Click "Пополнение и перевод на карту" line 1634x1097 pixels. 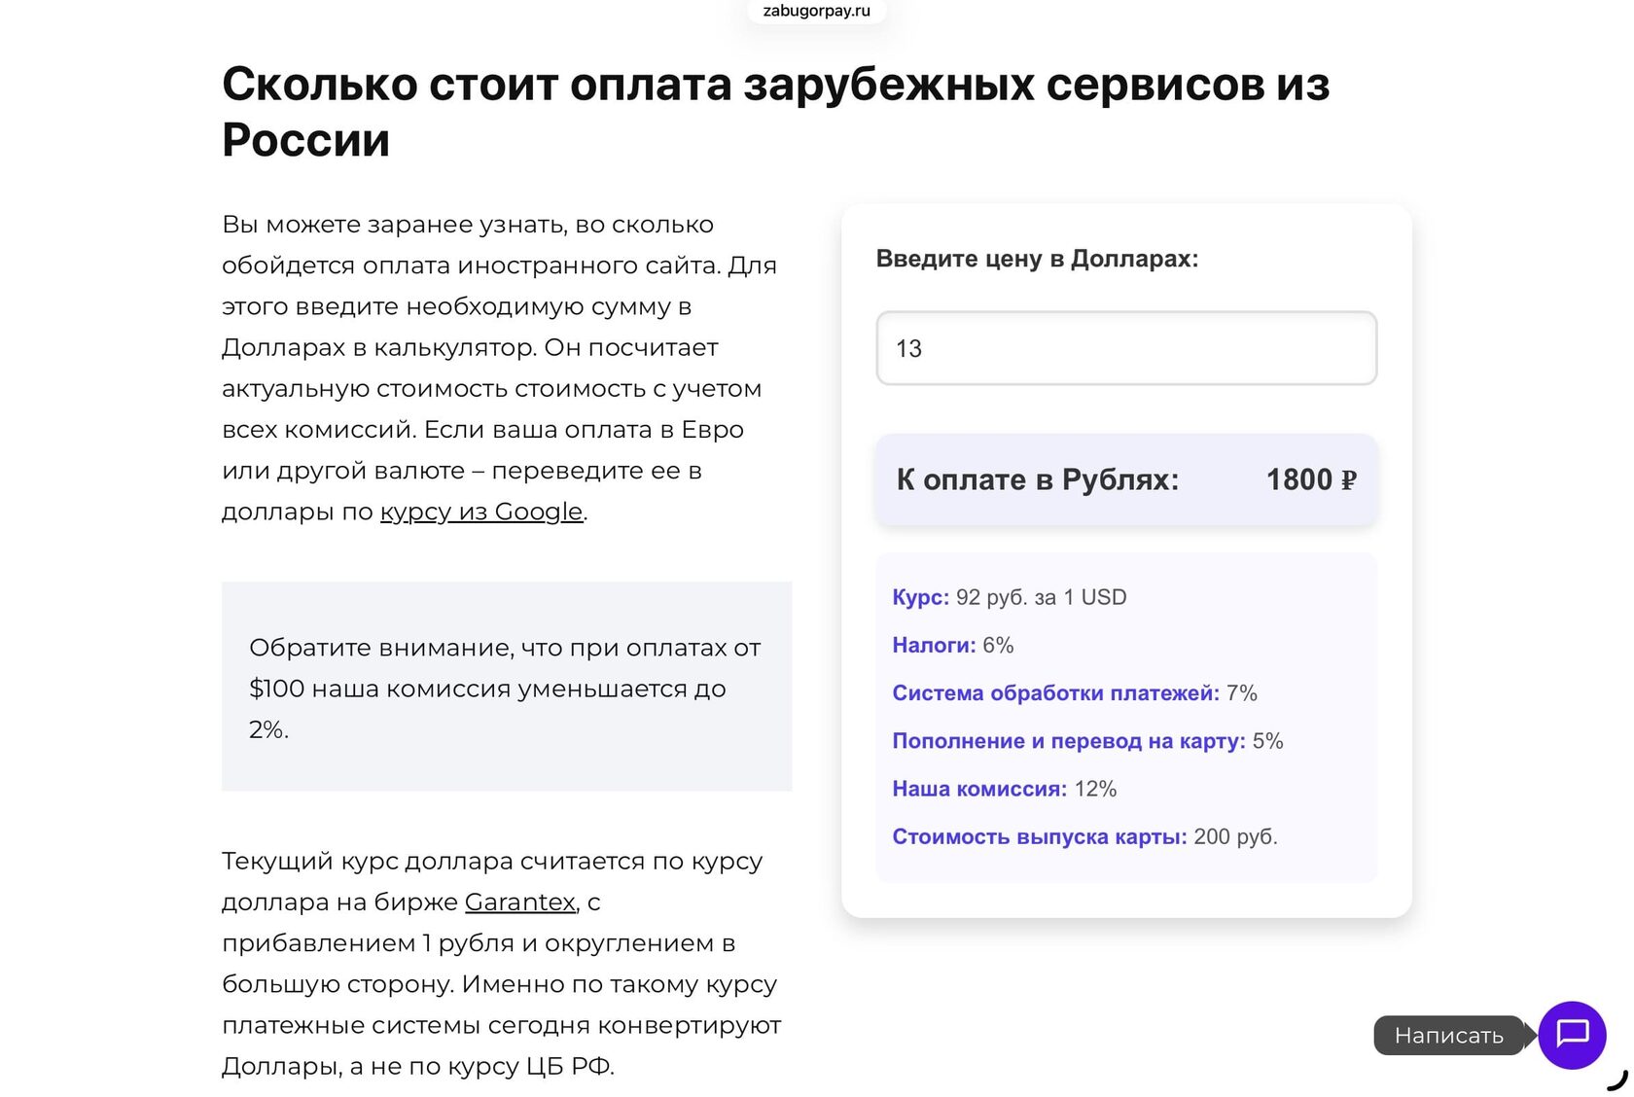[x=1087, y=741]
